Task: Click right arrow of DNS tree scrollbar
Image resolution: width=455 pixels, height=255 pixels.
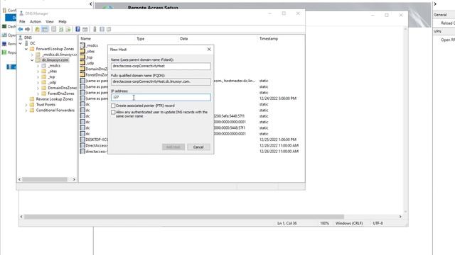Action: (74, 179)
